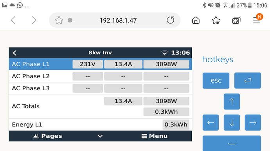
Task: Click AC Totals 0.3kWh value
Action: [x=166, y=112]
